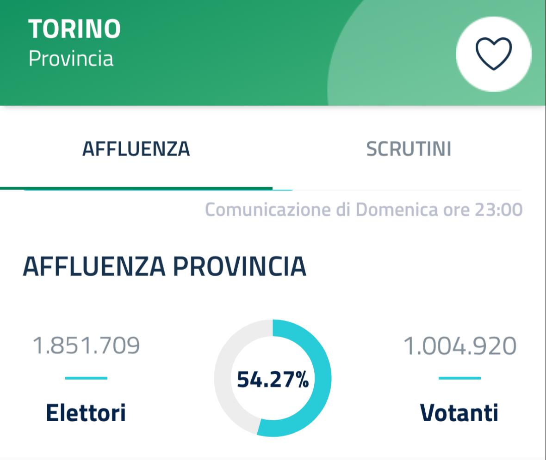Click the Elettori label
Viewport: 546px width, 460px height.
pyautogui.click(x=86, y=412)
